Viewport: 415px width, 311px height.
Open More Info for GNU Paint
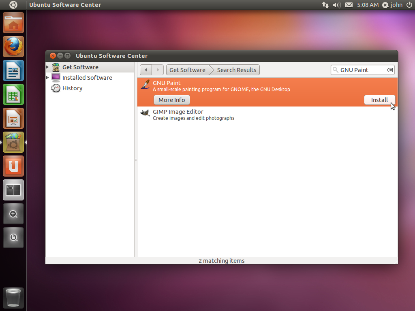(172, 100)
